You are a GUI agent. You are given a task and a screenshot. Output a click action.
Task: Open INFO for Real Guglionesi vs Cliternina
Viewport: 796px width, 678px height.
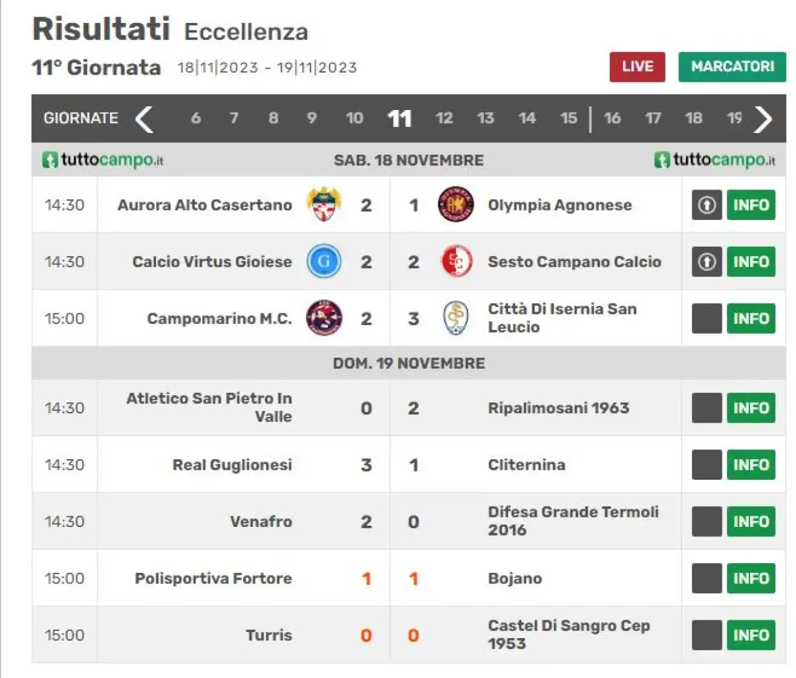751,465
